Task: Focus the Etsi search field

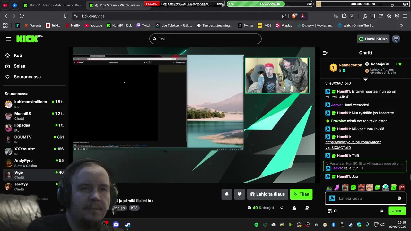Action: coord(205,39)
